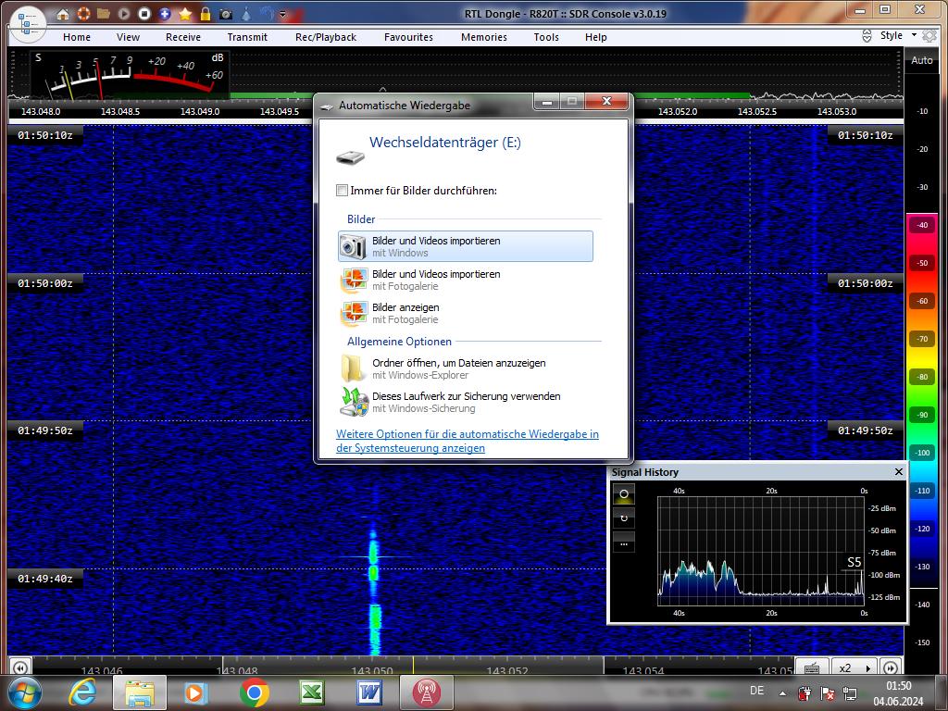This screenshot has height=711, width=948.
Task: Show hidden system tray icons
Action: [782, 693]
